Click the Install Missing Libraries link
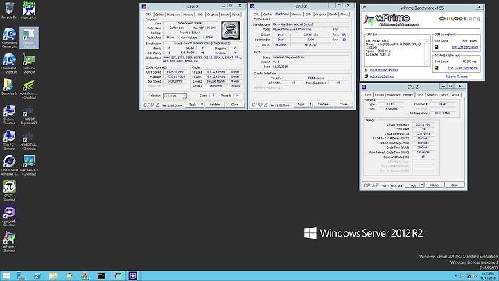Image resolution: width=499 pixels, height=281 pixels. (x=384, y=70)
